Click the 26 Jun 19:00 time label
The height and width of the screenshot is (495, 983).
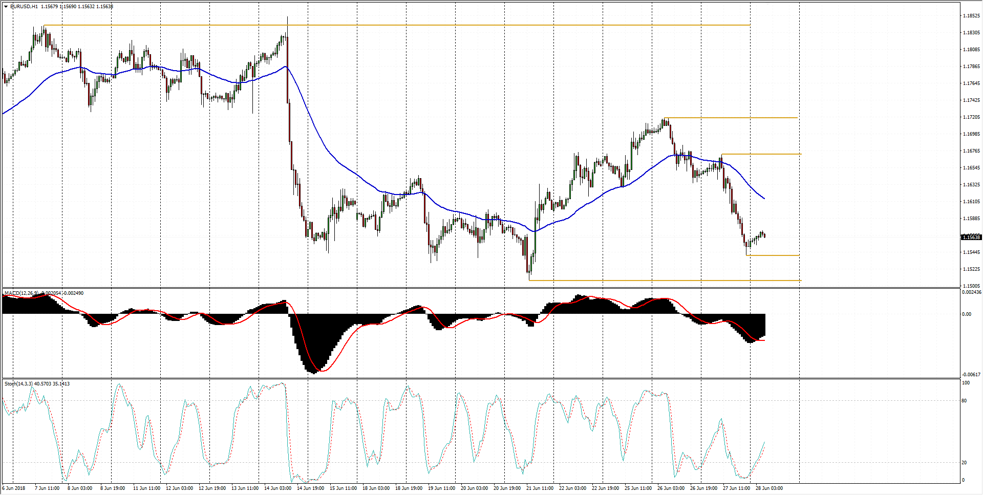point(703,488)
